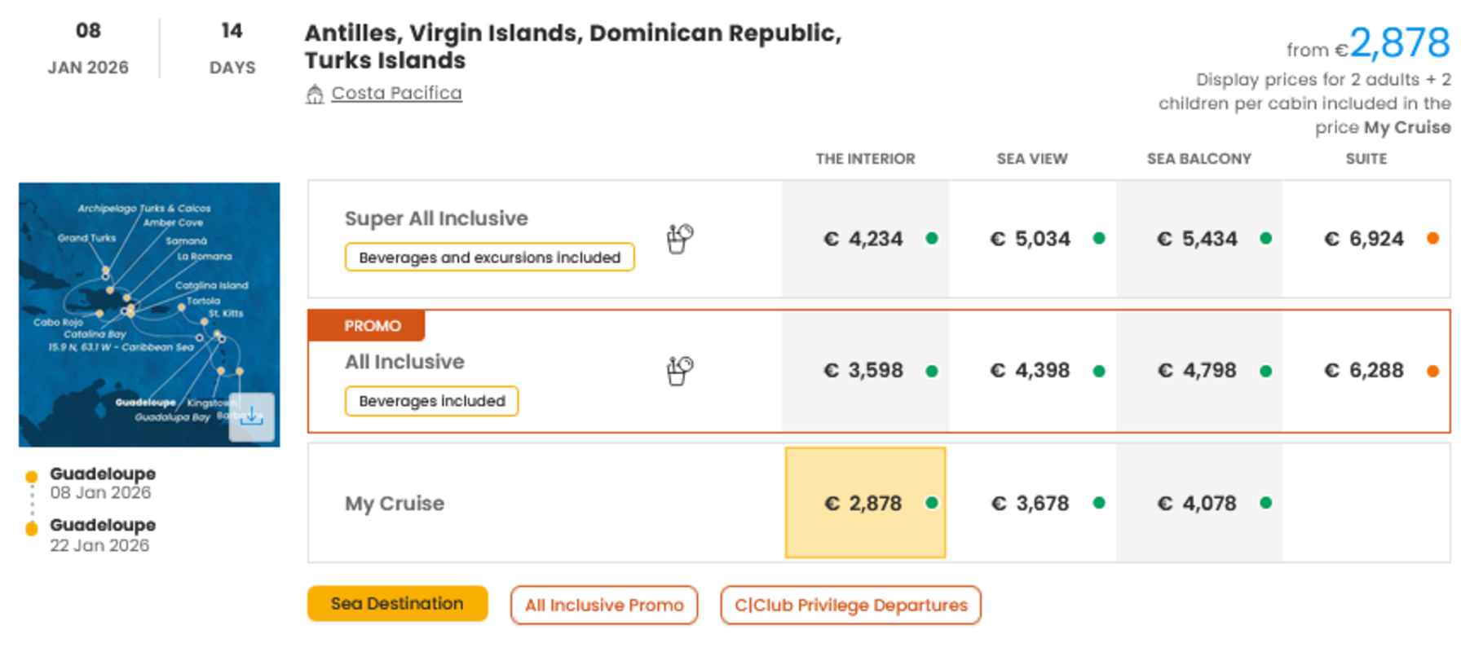This screenshot has height=652, width=1470.
Task: Open C|Club Privilege Departures tag
Action: pos(850,606)
